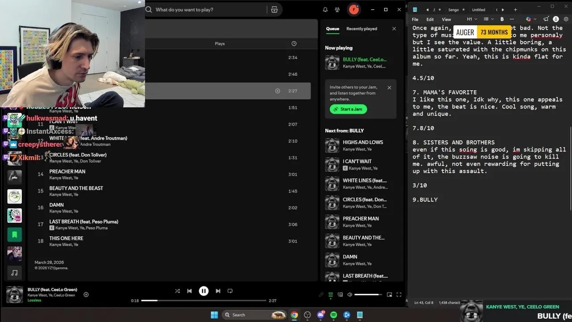Click the Start a Jam button

pyautogui.click(x=348, y=109)
